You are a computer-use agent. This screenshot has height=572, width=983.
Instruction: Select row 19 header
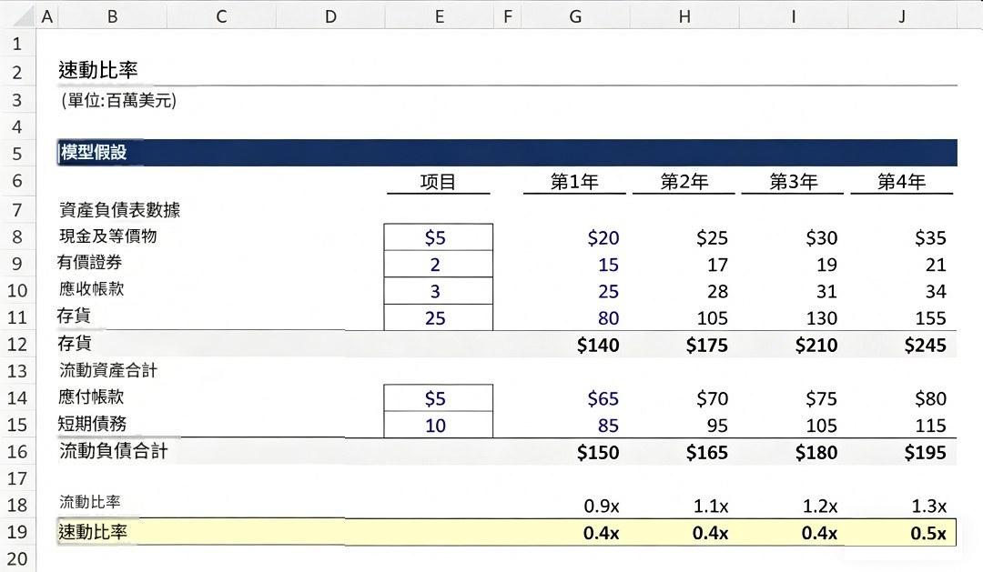tap(17, 532)
